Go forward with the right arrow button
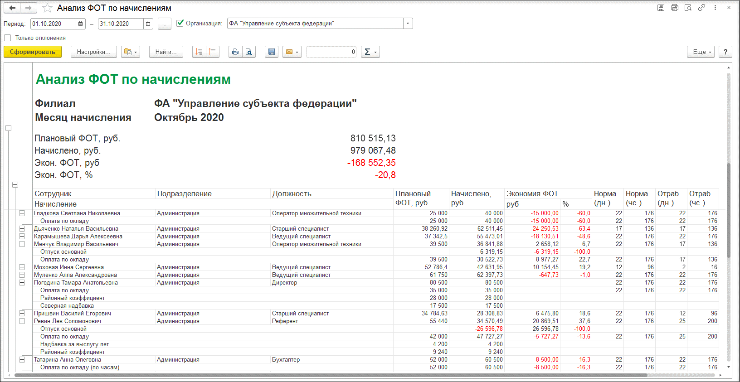Screen dimensions: 740x382 point(28,8)
